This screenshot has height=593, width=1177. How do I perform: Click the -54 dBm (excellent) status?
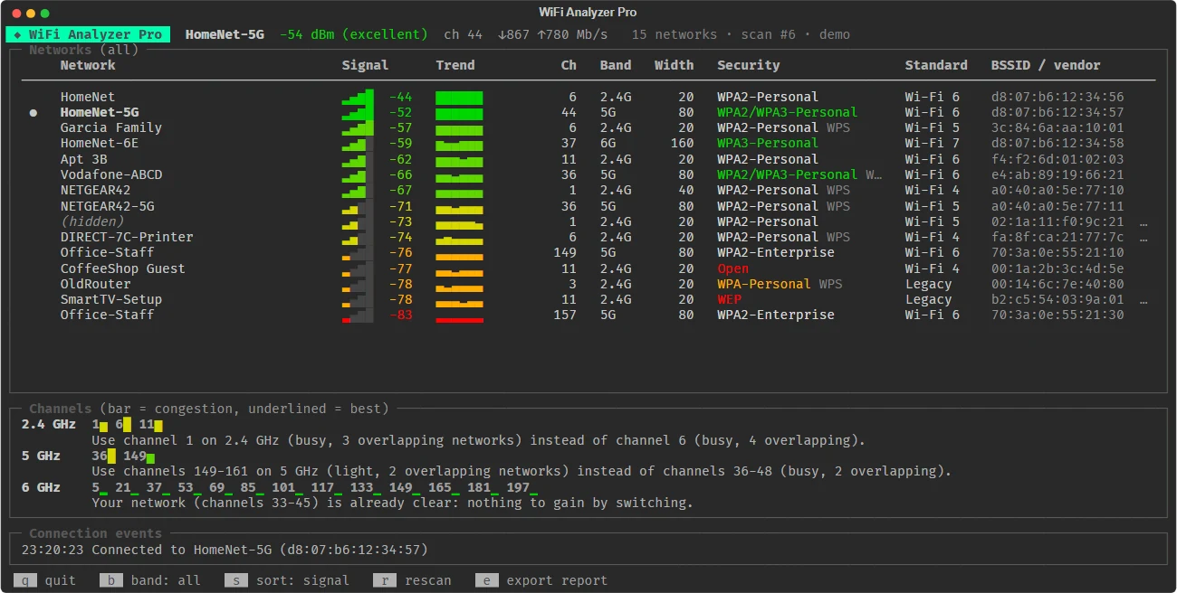353,34
